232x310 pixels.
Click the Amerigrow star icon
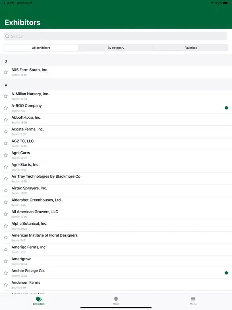point(6,261)
